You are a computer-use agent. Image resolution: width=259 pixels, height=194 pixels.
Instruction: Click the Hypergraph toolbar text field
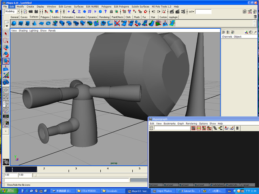[172, 128]
